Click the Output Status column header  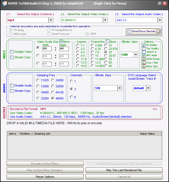[x=150, y=133]
